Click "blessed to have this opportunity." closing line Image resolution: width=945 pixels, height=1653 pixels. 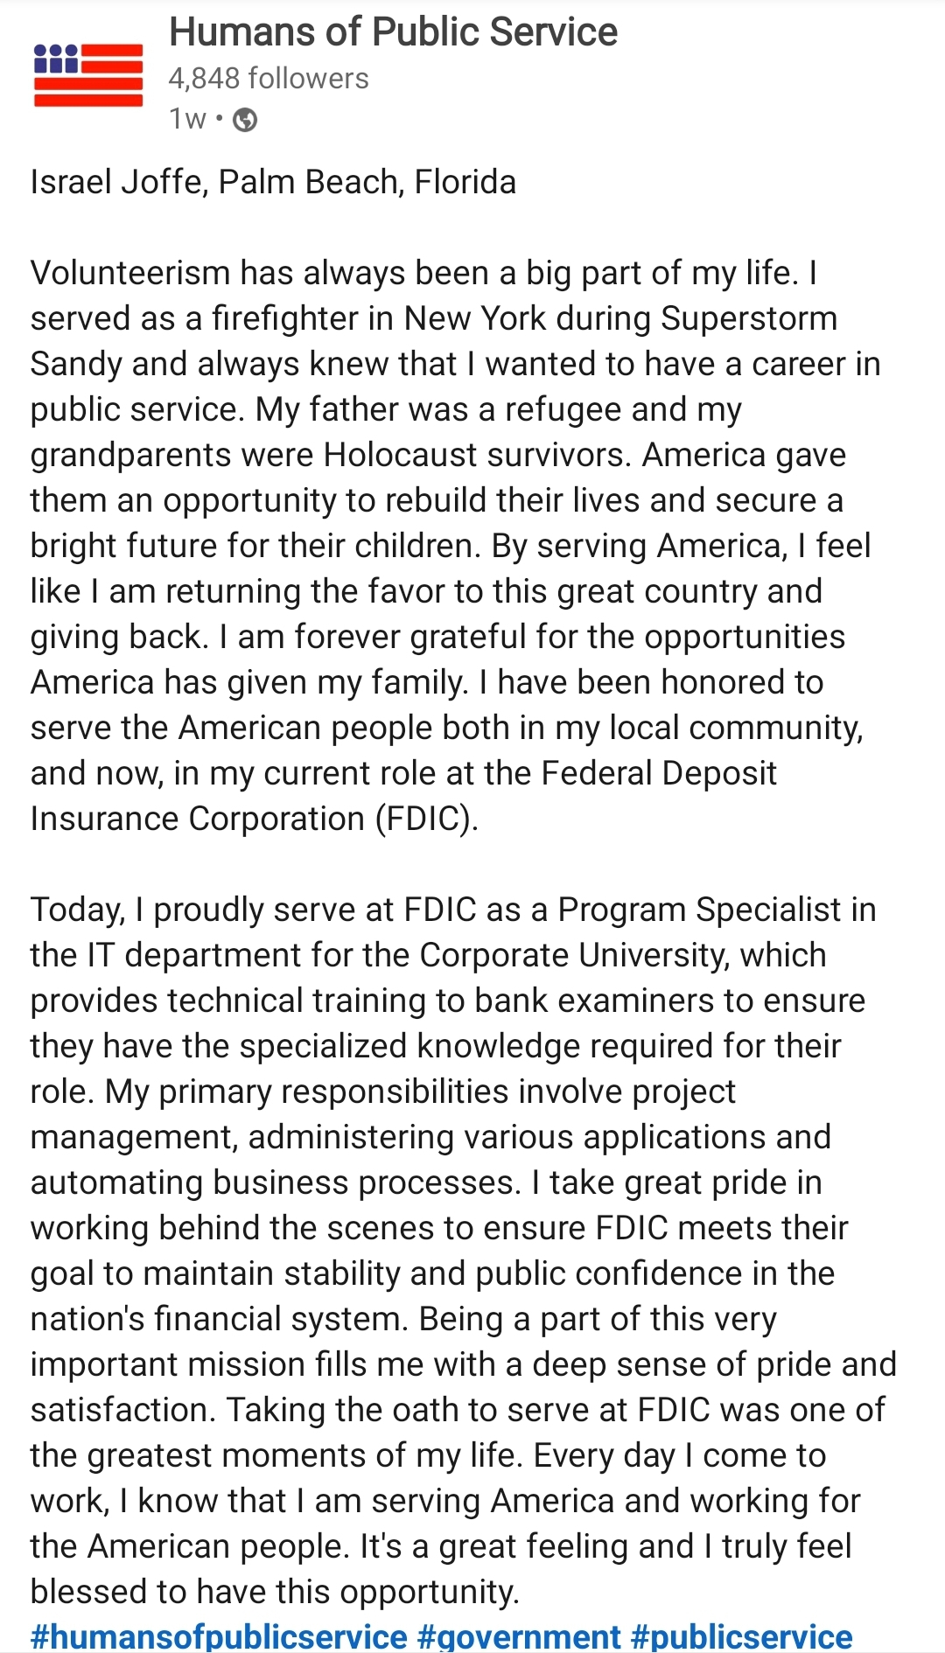point(275,1592)
